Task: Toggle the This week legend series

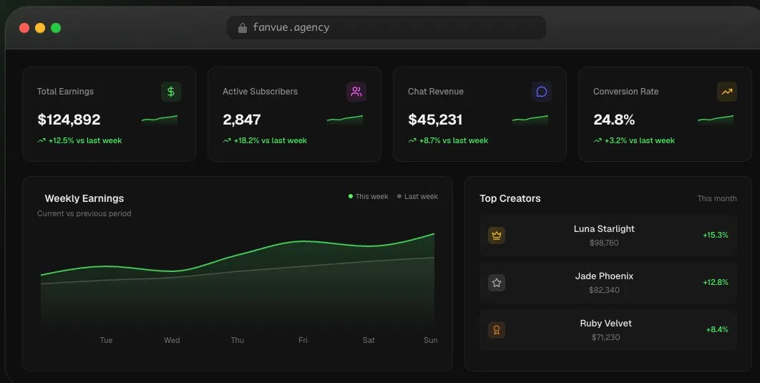Action: pos(369,196)
